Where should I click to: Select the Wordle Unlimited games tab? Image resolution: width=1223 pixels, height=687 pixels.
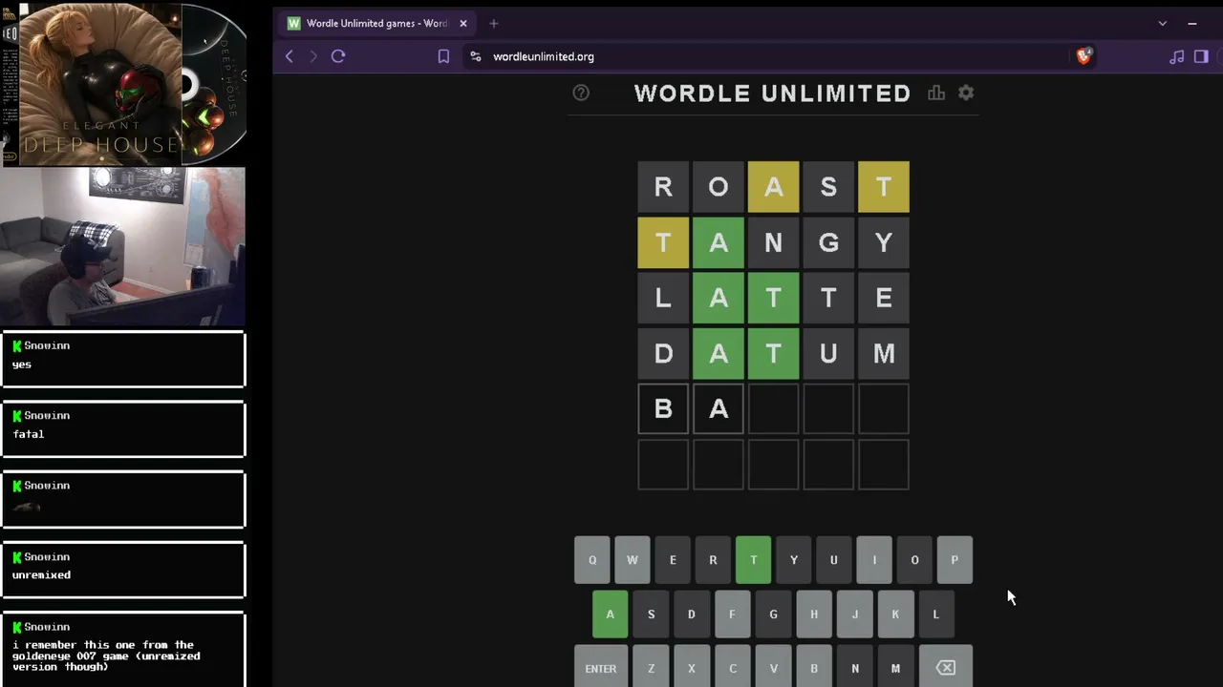[x=376, y=23]
